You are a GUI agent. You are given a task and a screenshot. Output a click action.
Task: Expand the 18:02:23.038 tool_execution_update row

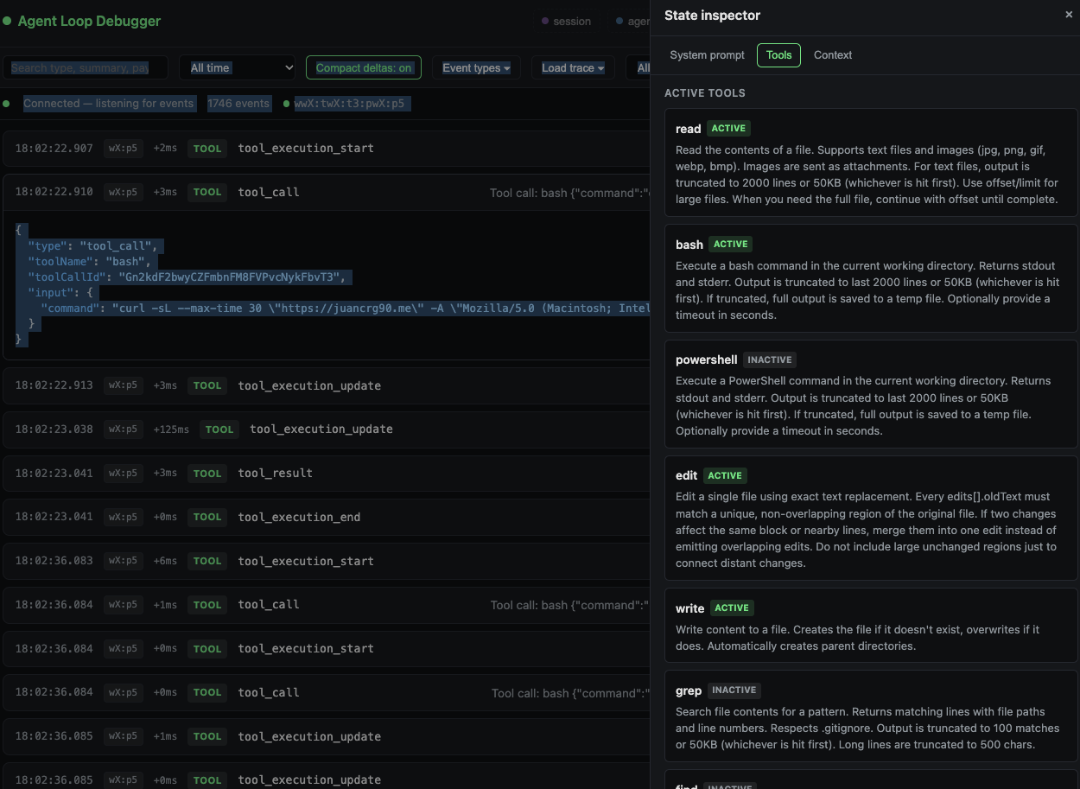(x=327, y=429)
